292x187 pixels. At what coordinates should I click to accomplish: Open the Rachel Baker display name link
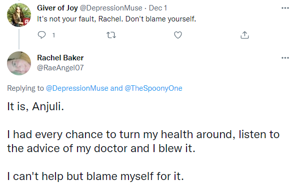tap(60, 58)
